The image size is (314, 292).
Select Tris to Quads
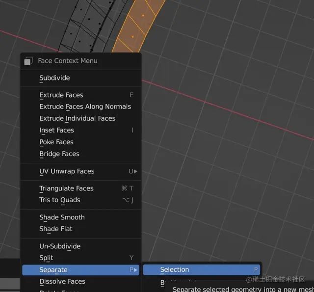(x=80, y=200)
